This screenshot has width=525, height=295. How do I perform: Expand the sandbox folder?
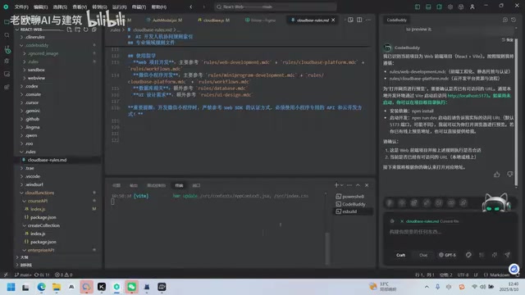click(36, 70)
